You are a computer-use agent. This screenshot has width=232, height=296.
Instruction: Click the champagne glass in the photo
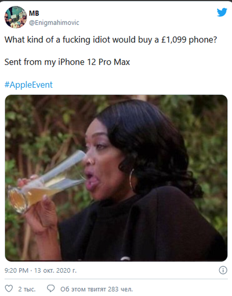48,182
